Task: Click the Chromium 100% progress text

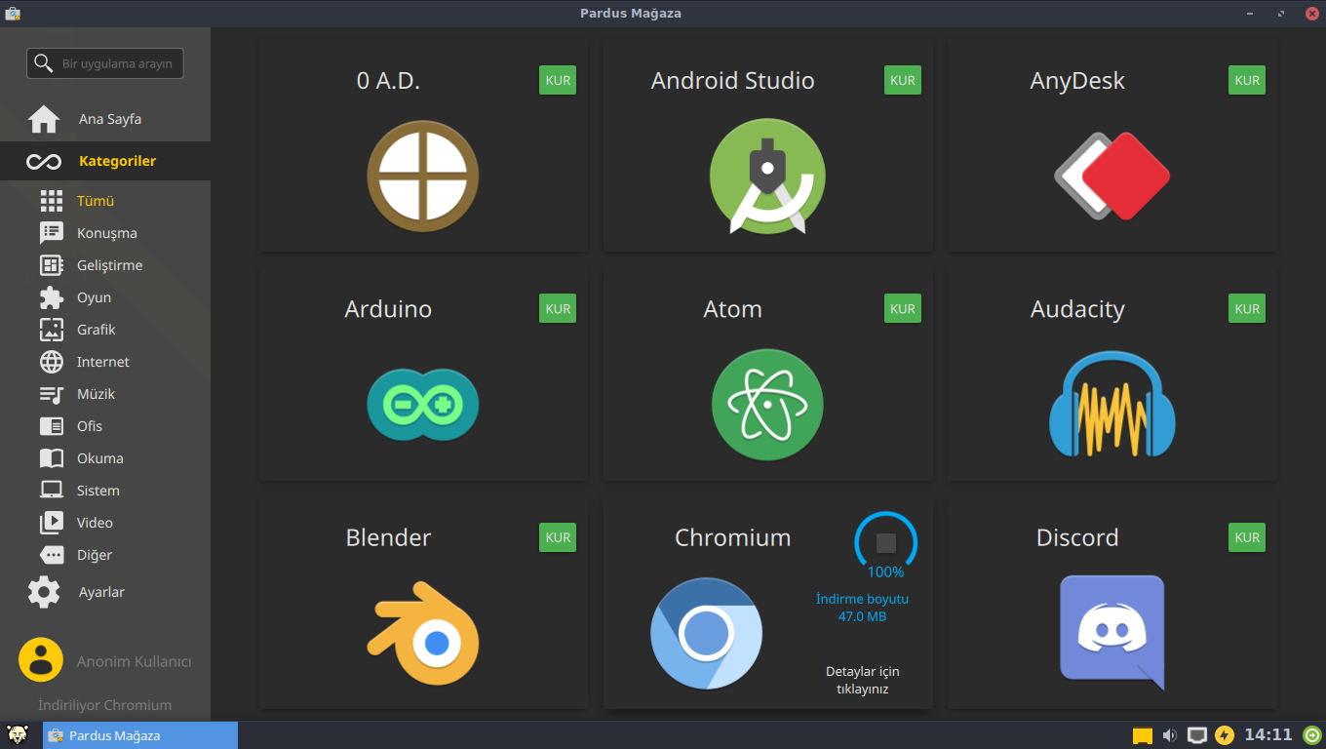Action: pos(886,572)
